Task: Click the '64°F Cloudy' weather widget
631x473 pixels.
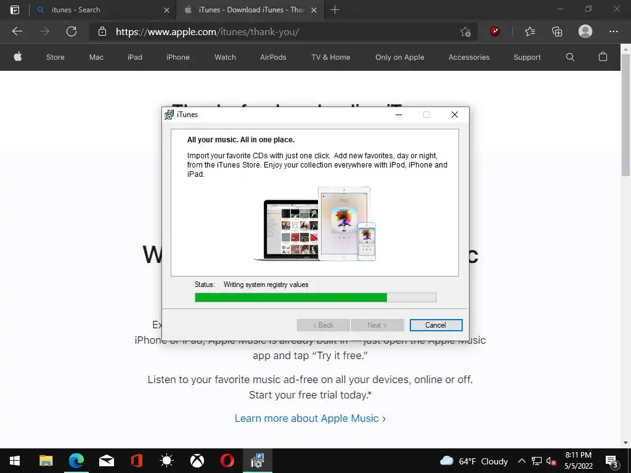Action: [474, 461]
